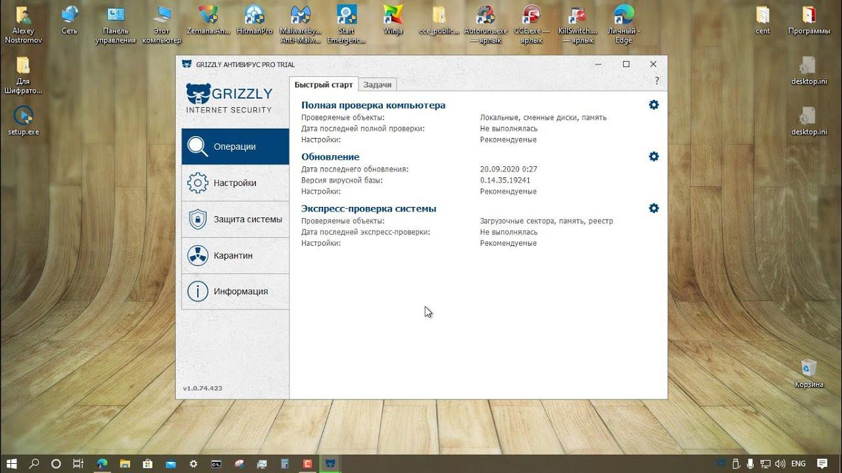Start Экспресс-проверка системы

368,209
